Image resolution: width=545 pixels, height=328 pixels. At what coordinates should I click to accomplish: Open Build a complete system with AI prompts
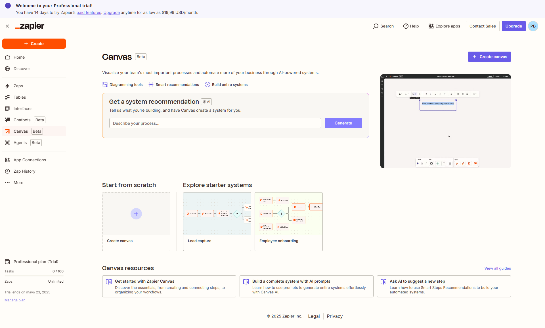(307, 286)
